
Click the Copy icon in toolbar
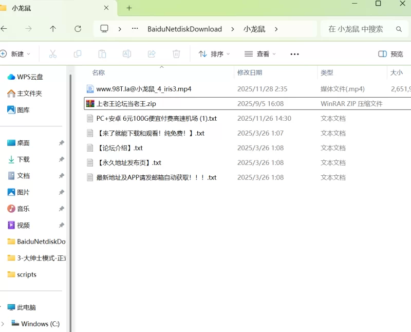(x=78, y=54)
